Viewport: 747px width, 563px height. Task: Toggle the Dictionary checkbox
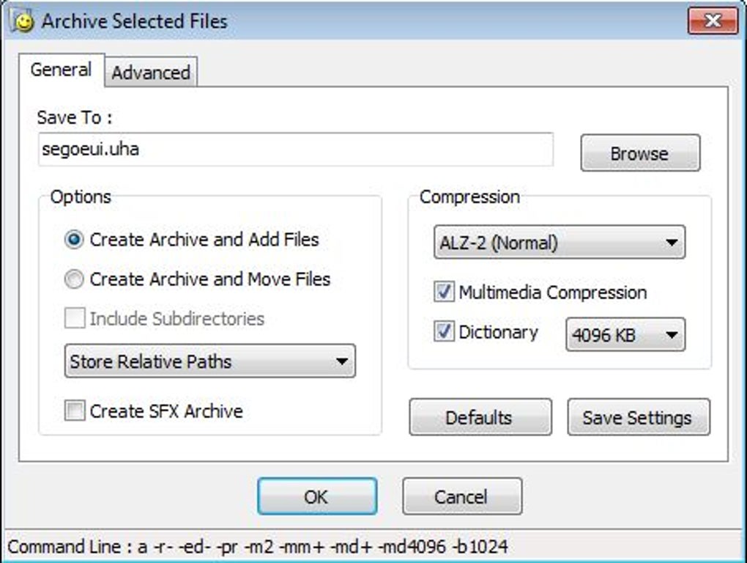tap(444, 332)
